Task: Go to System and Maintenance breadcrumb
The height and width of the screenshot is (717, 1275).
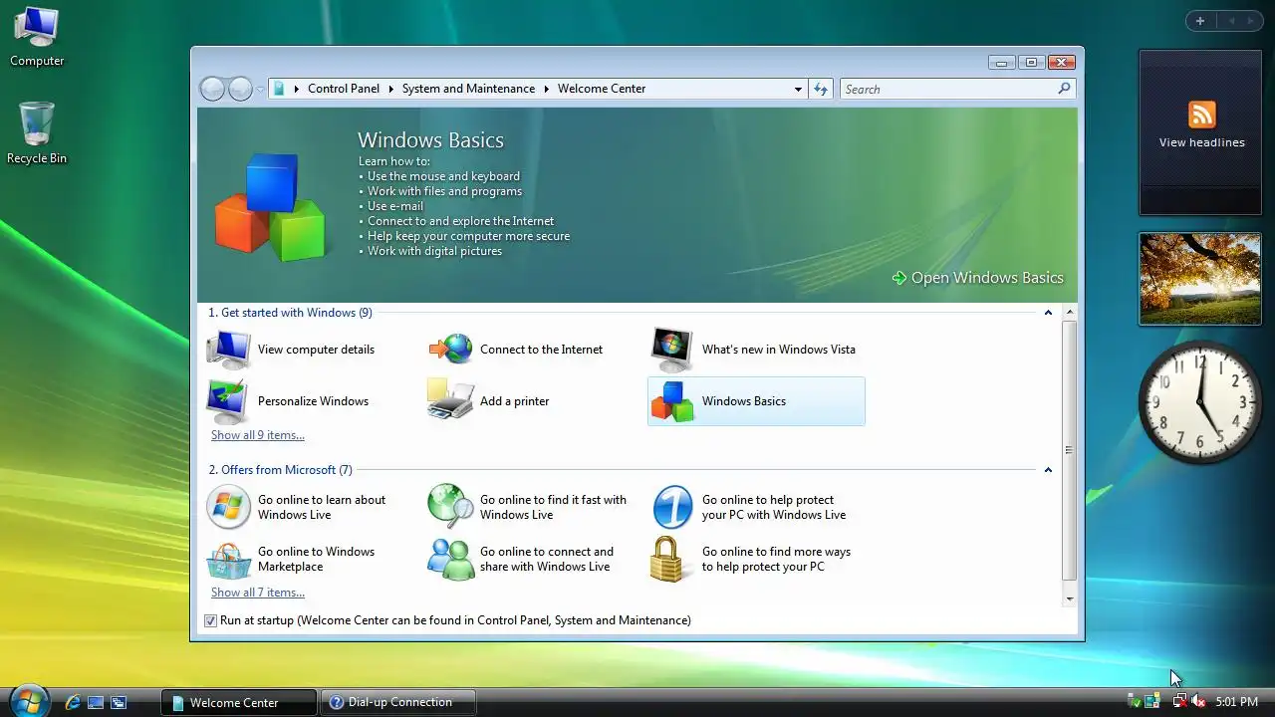Action: click(x=468, y=89)
